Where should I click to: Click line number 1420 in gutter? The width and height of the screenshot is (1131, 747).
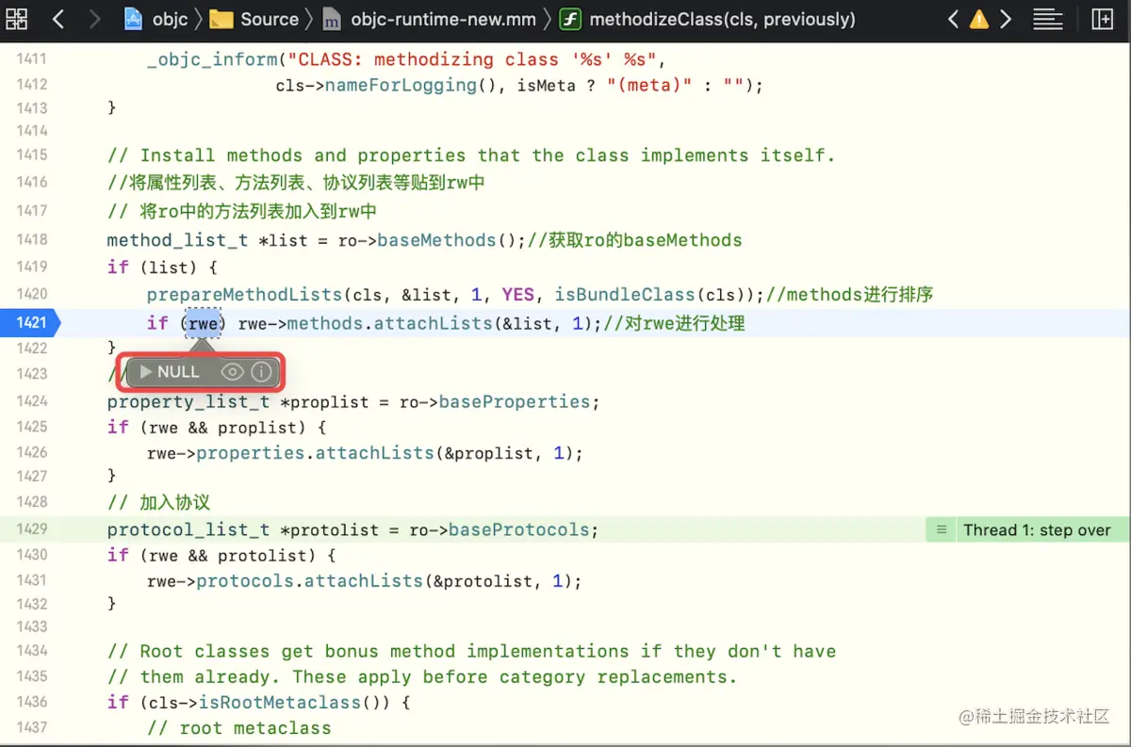[x=31, y=294]
